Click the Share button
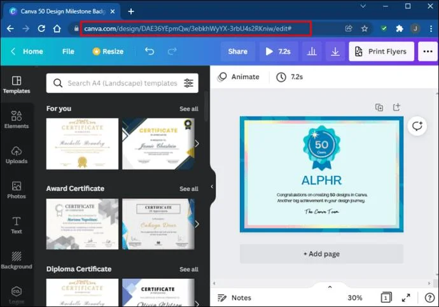The image size is (439, 307). click(238, 52)
